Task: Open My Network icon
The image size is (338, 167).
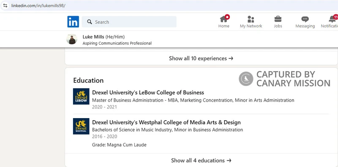Action: tap(251, 19)
